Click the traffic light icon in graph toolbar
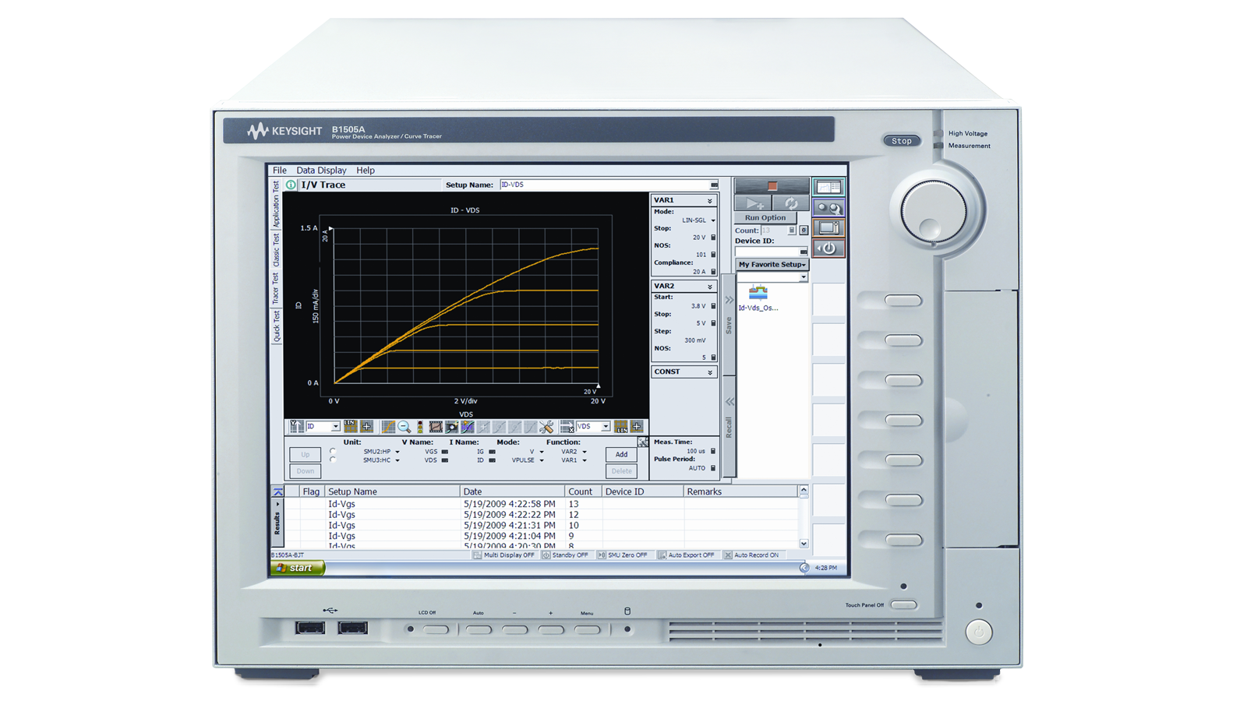1247x701 pixels. point(420,427)
